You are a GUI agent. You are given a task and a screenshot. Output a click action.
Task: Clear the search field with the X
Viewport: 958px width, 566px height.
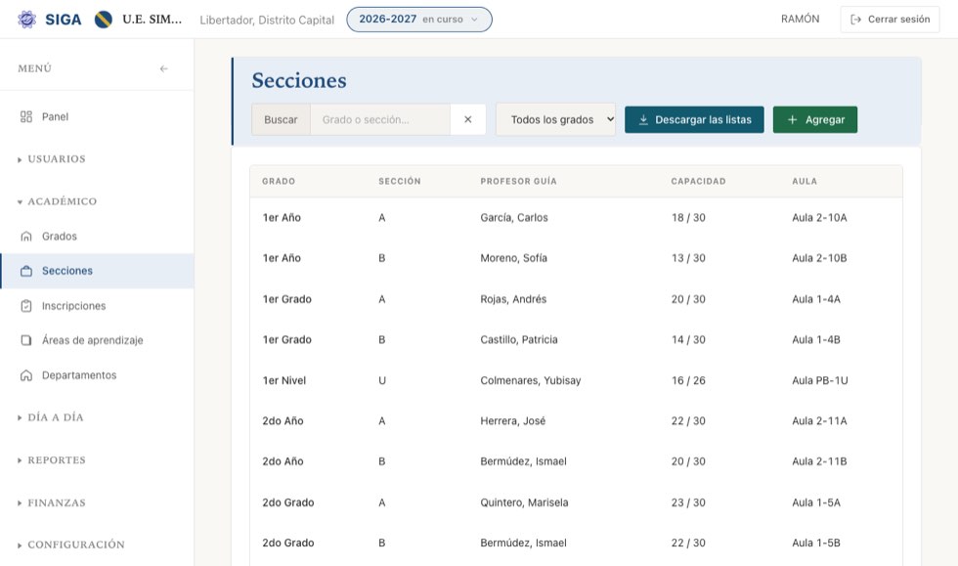coord(468,119)
